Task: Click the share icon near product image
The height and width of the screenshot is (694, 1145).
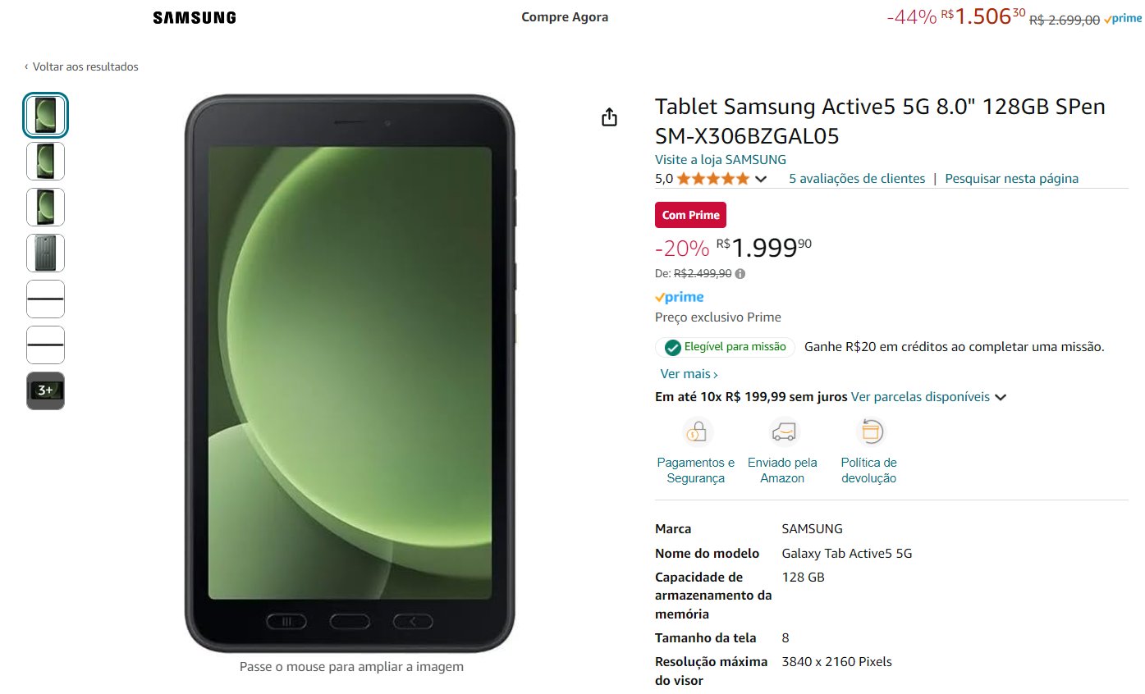Action: pos(609,117)
